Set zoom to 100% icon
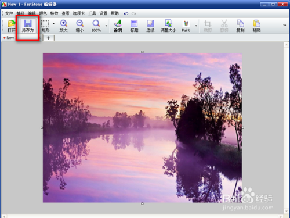 tap(96, 26)
